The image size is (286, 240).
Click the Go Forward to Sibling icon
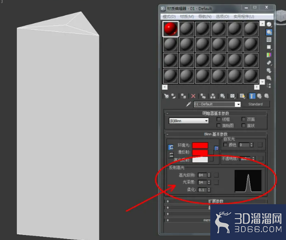pos(266,96)
